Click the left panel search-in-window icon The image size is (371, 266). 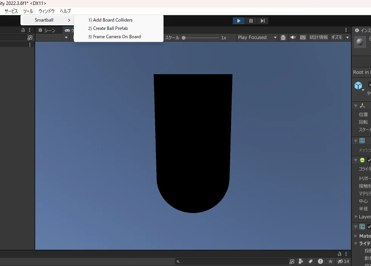point(30,37)
